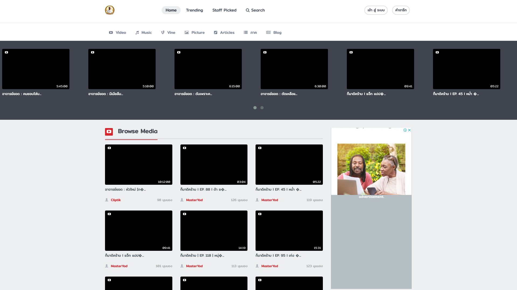Switch to the second carousel page dot
This screenshot has height=290, width=517.
262,108
